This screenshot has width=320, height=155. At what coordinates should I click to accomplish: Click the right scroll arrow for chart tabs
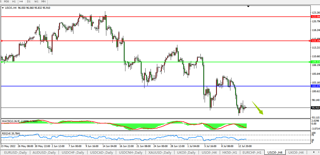tap(318, 153)
